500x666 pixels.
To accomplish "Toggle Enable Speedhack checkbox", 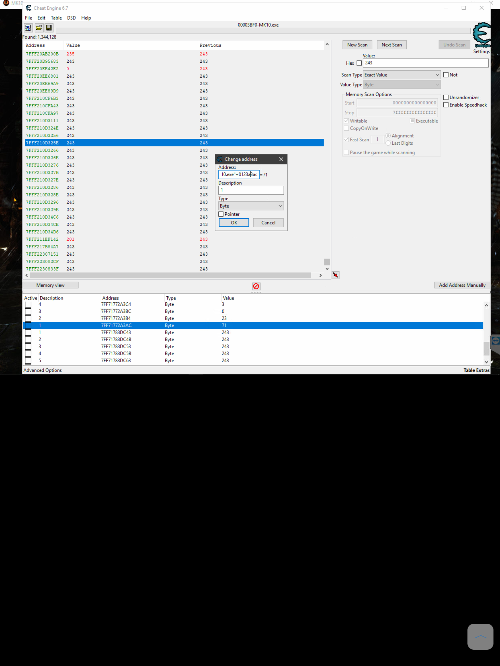I will tap(446, 105).
